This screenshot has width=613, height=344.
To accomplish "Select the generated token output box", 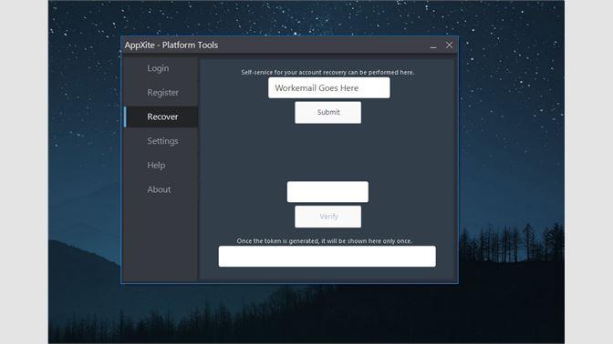I will [327, 257].
